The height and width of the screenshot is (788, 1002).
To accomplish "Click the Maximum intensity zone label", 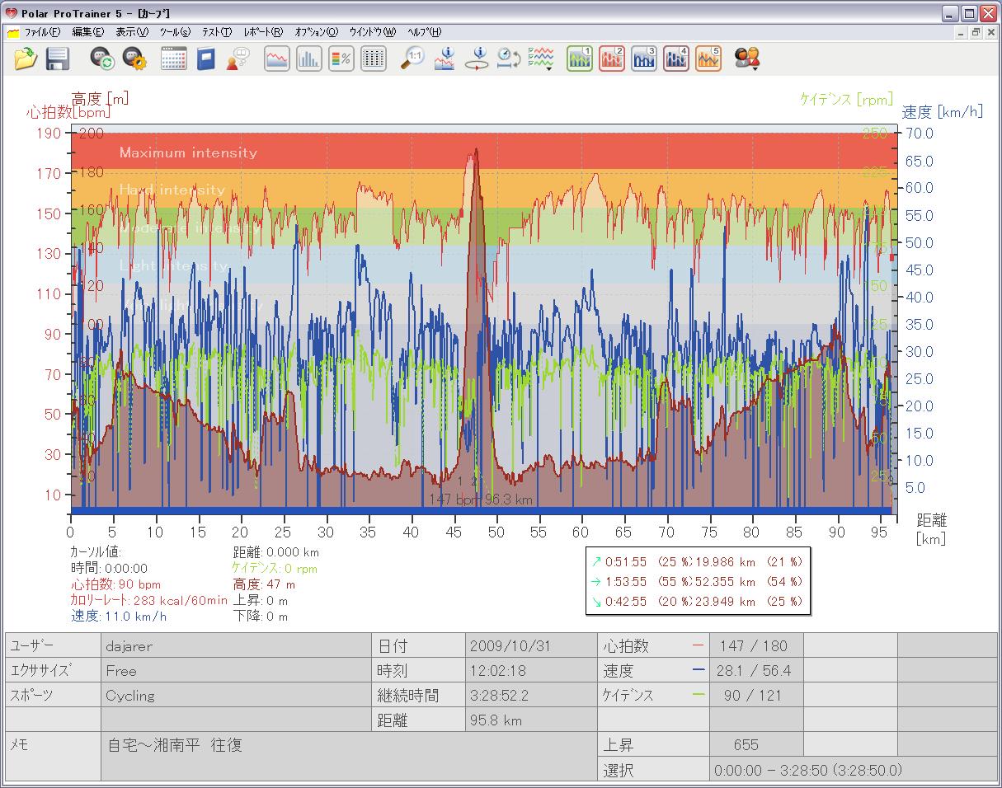I will coord(188,152).
